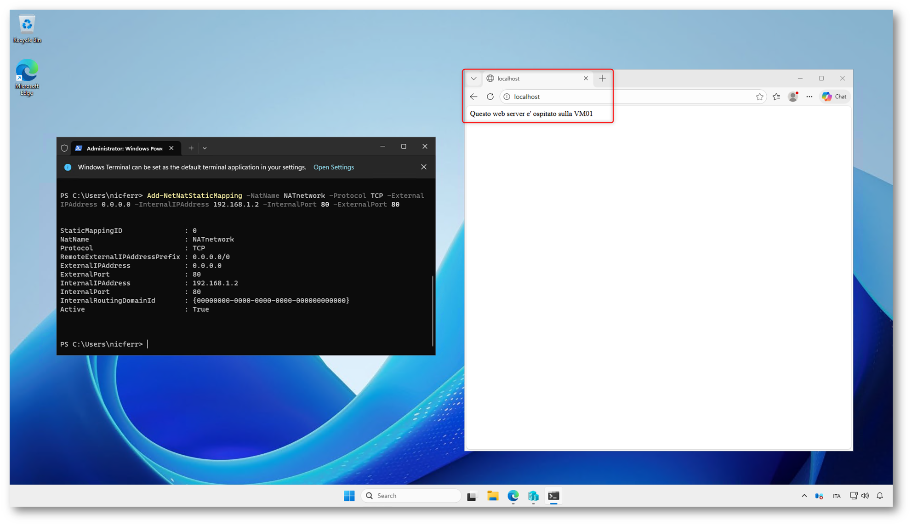The height and width of the screenshot is (526, 912).
Task: Expand the Edge tab actions chevron
Action: pyautogui.click(x=473, y=79)
